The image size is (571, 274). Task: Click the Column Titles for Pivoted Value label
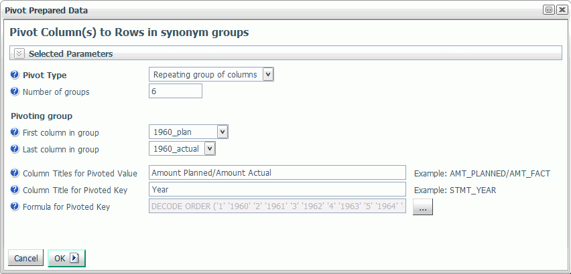[x=80, y=174]
